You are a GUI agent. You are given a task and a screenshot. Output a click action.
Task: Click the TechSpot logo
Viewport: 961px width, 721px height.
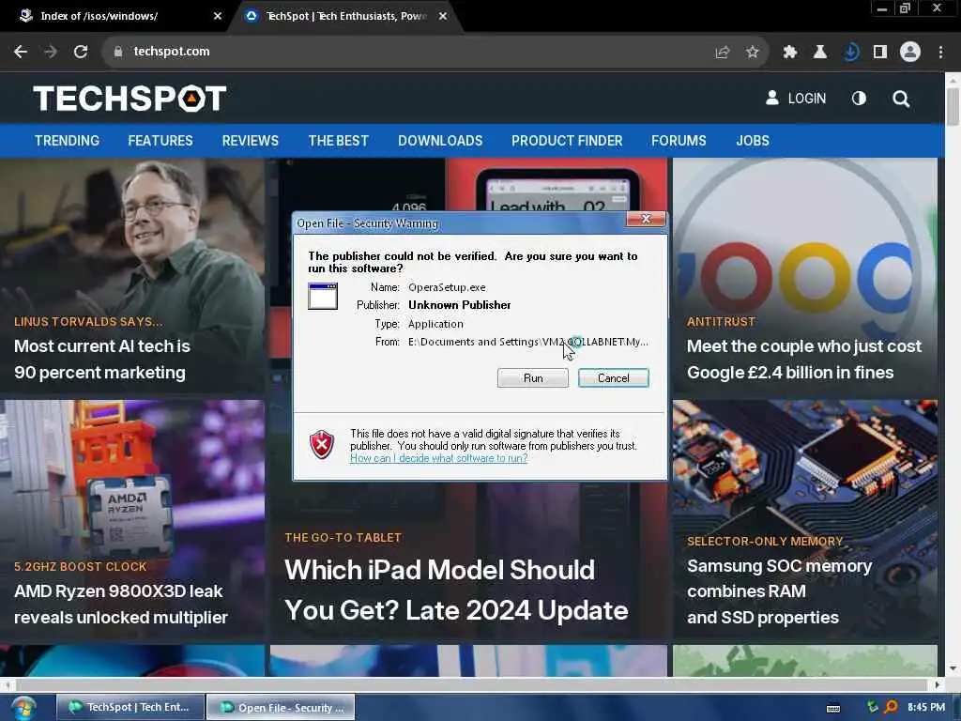pos(130,99)
